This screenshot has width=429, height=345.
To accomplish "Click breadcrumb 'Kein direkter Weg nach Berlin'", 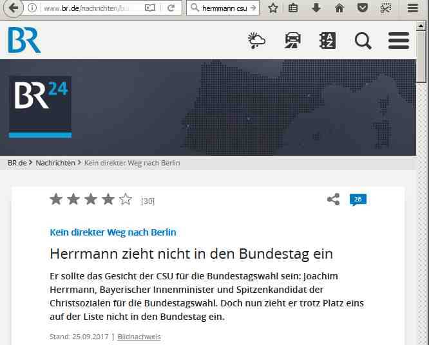I will [132, 163].
